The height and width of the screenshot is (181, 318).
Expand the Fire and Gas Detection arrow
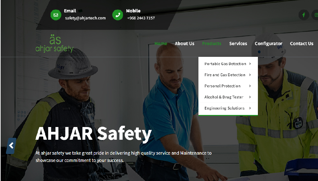pyautogui.click(x=250, y=75)
